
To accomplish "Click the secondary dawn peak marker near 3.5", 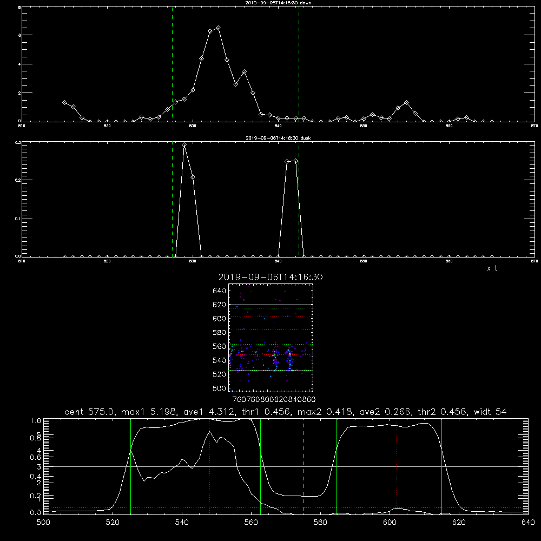I will [245, 72].
